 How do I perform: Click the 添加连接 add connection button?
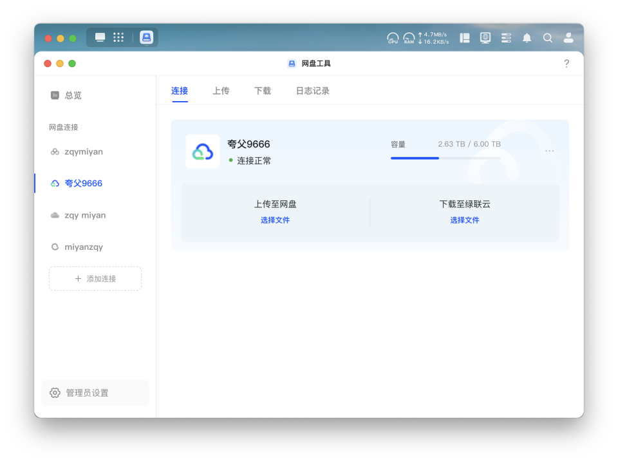95,279
